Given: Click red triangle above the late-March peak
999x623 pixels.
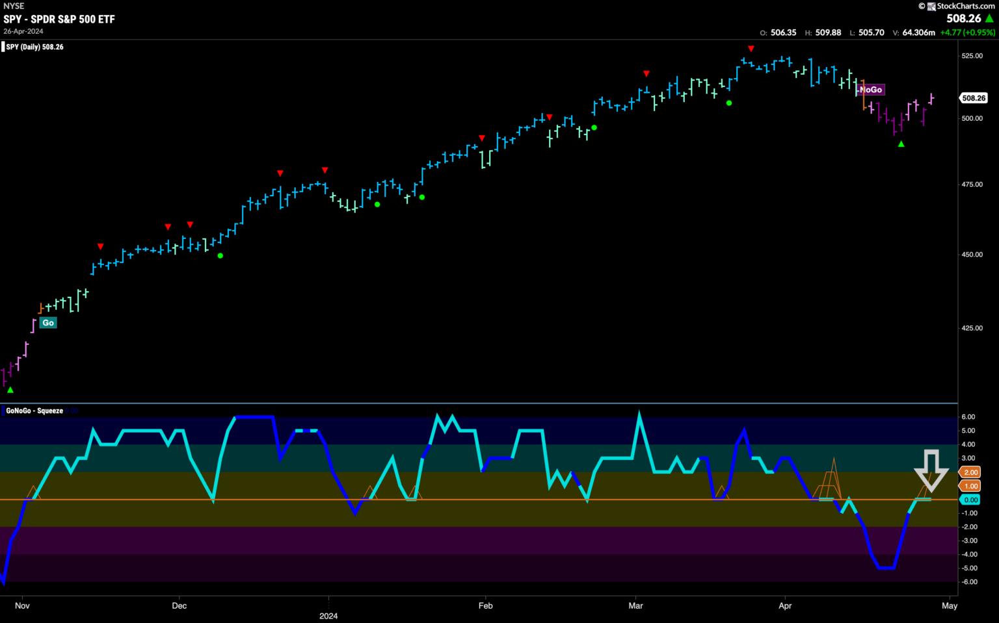Looking at the screenshot, I should pyautogui.click(x=751, y=49).
